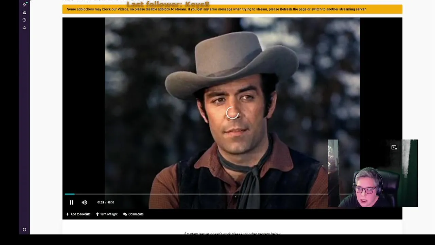
Task: Open the Comments section link
Action: coord(133,214)
